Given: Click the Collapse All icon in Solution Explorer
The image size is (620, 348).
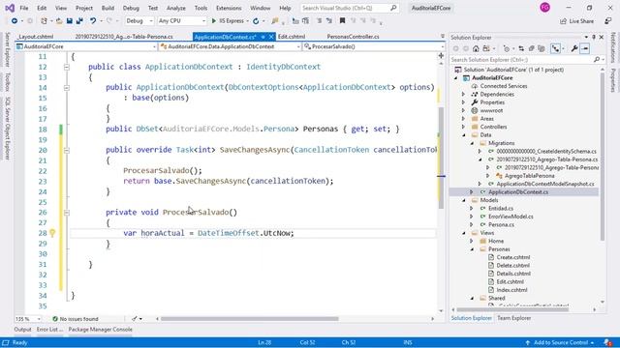Looking at the screenshot, I should (x=532, y=48).
